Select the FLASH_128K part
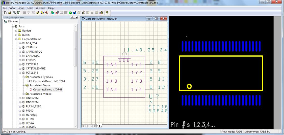Screen dimensions: 284x135 pyautogui.click(x=33, y=107)
